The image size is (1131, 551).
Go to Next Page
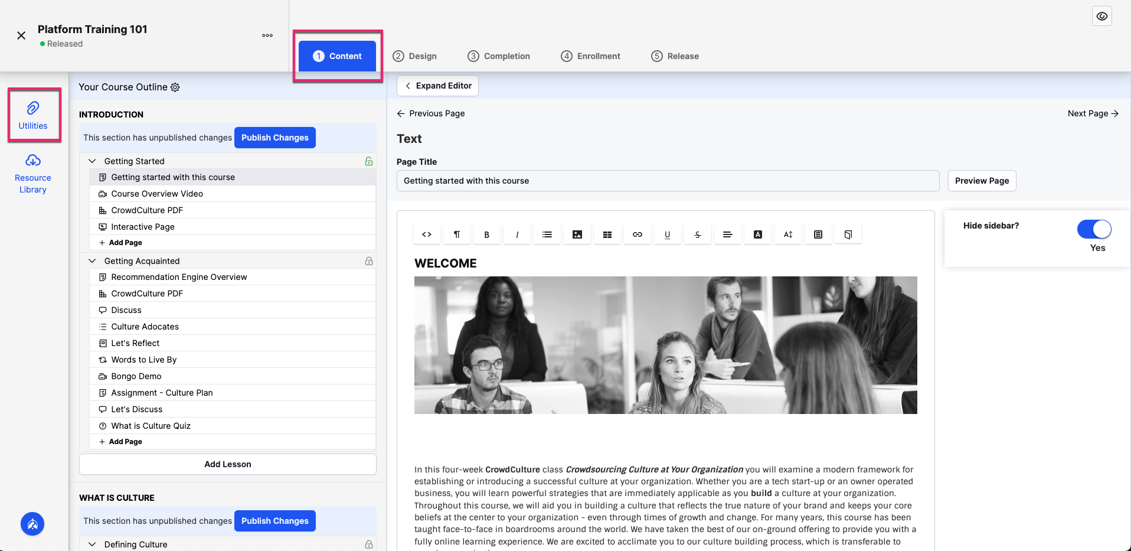pos(1093,113)
